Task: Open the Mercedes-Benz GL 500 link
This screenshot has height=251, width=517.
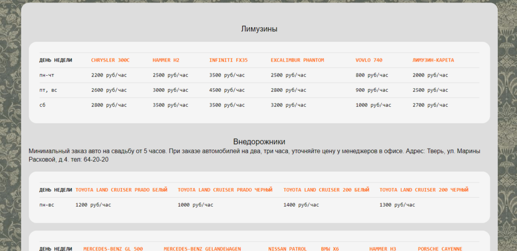Action: (113, 248)
